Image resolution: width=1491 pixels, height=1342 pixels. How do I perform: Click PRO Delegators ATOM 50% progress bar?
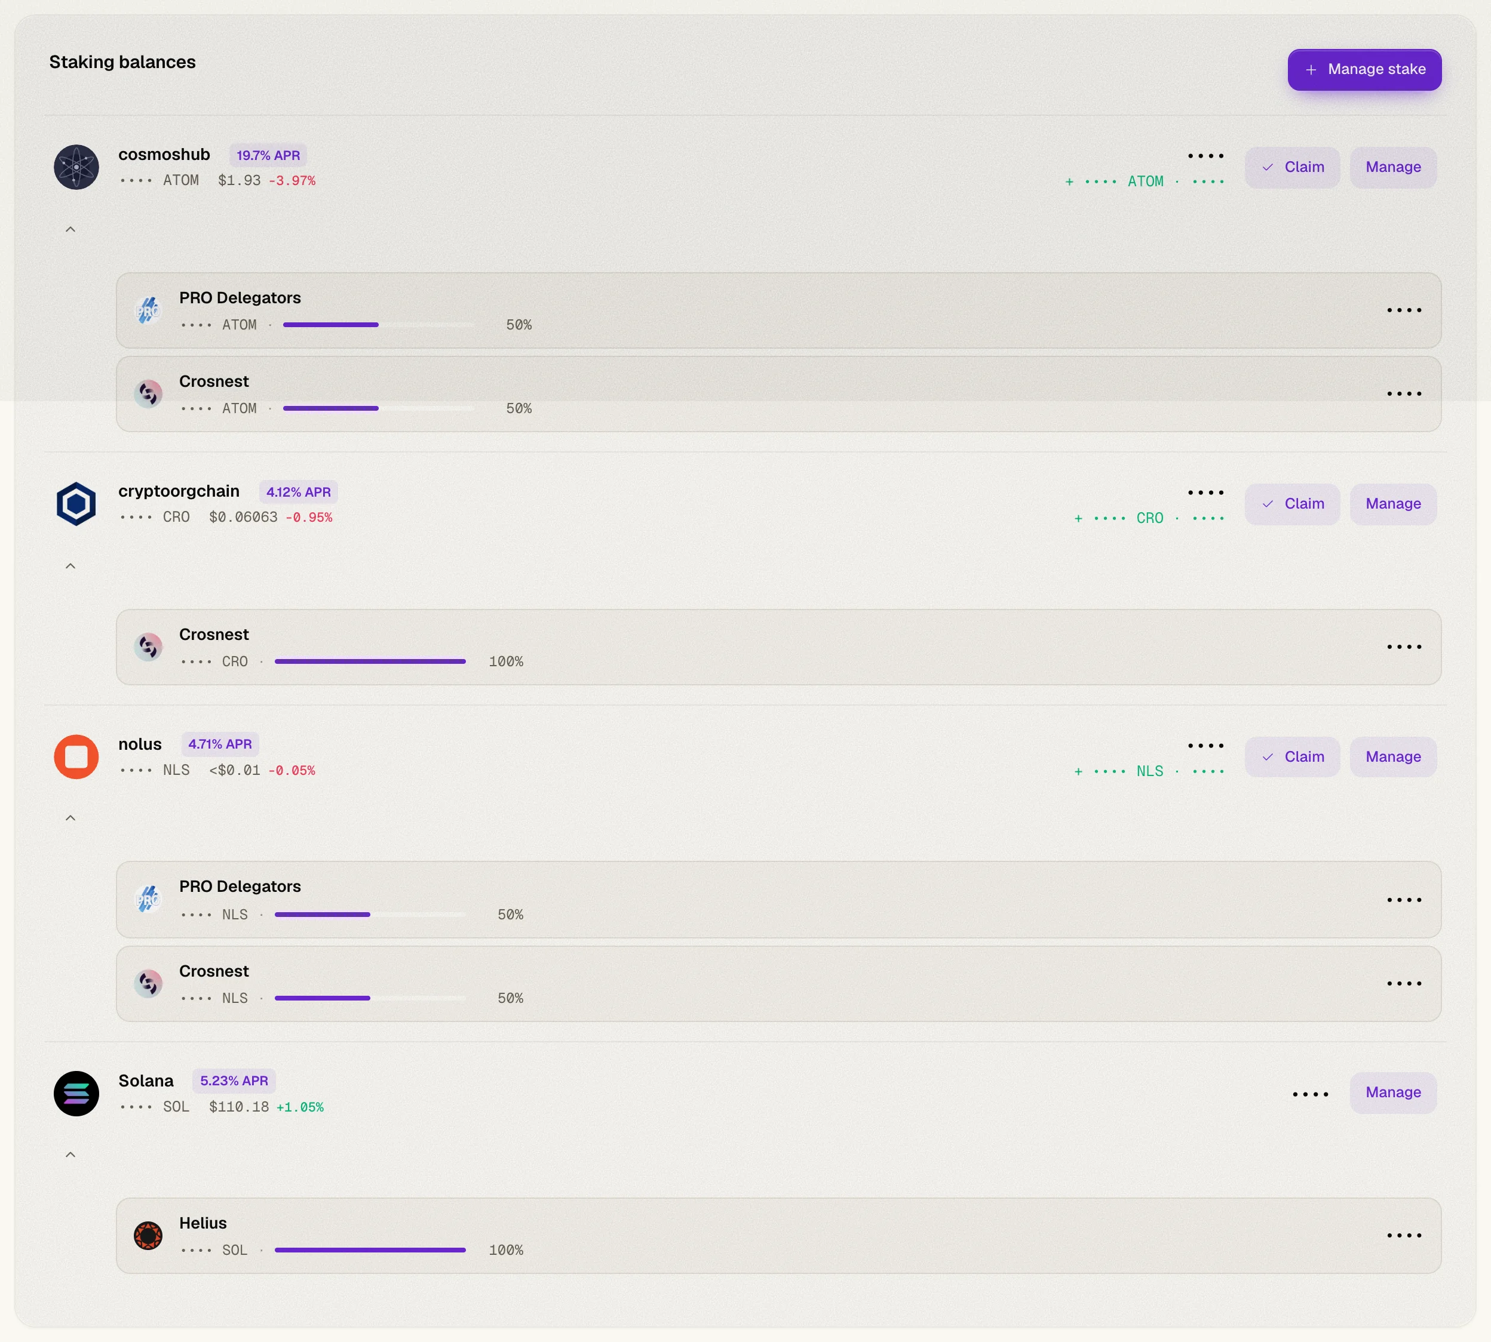pos(379,324)
